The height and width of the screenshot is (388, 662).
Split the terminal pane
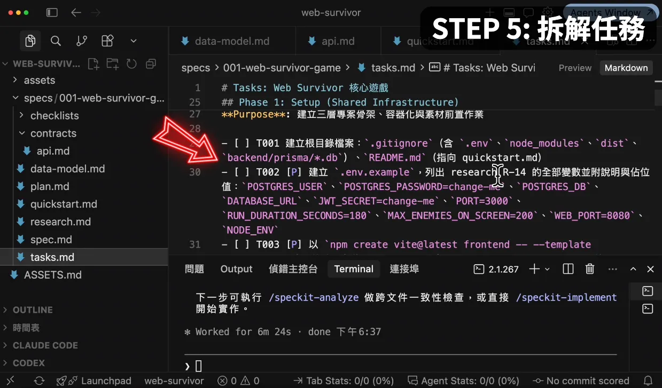click(x=568, y=269)
